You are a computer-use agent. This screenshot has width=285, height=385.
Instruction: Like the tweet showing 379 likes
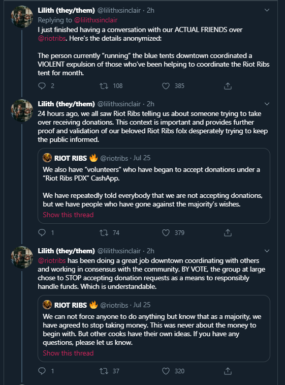166,233
